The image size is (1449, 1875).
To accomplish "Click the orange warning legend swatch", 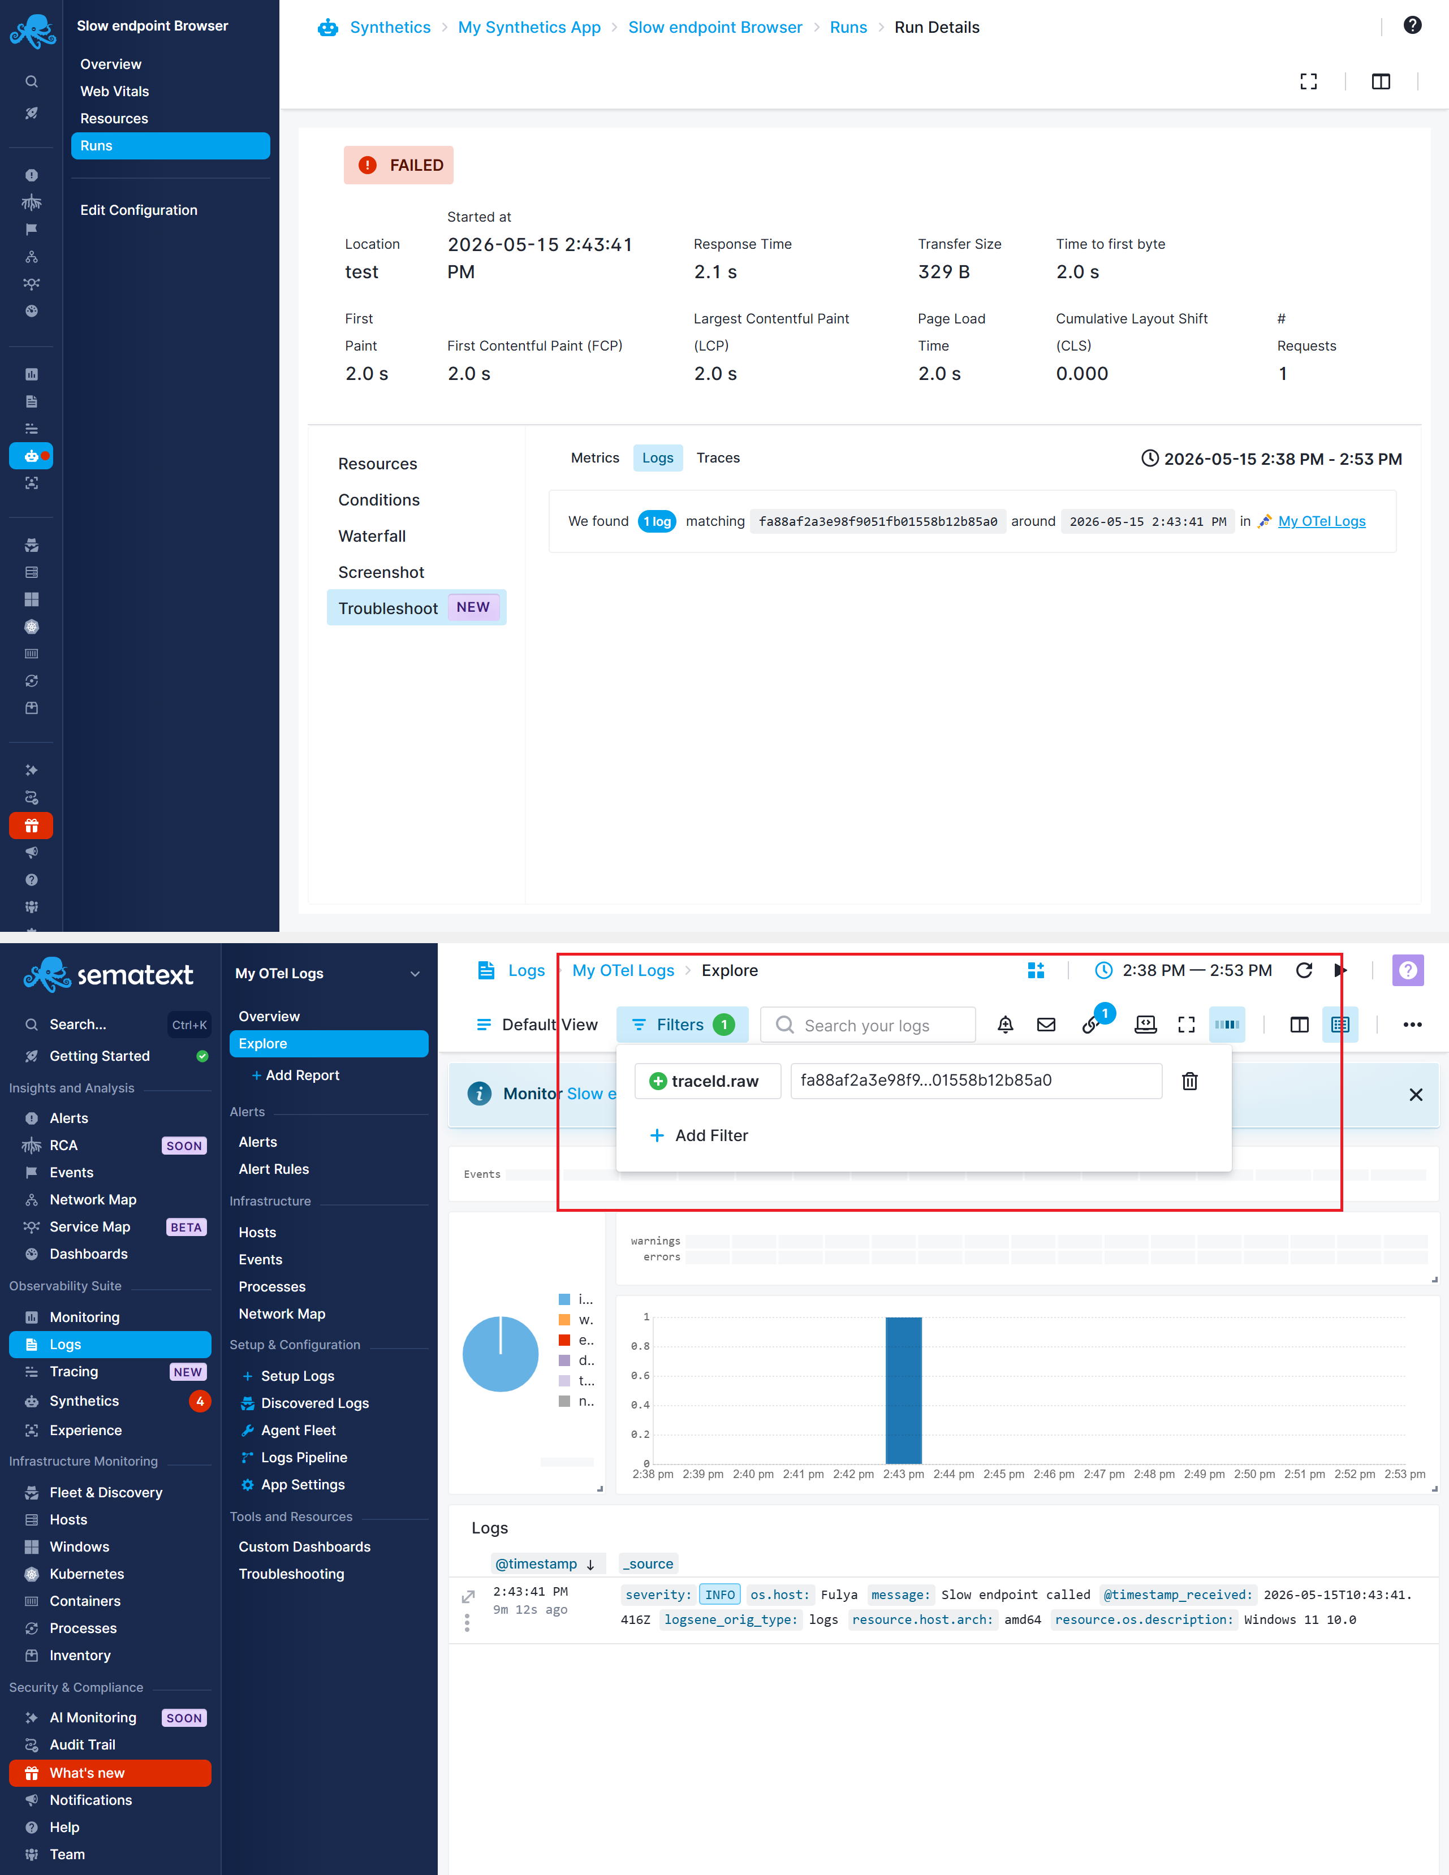I will pyautogui.click(x=564, y=1320).
